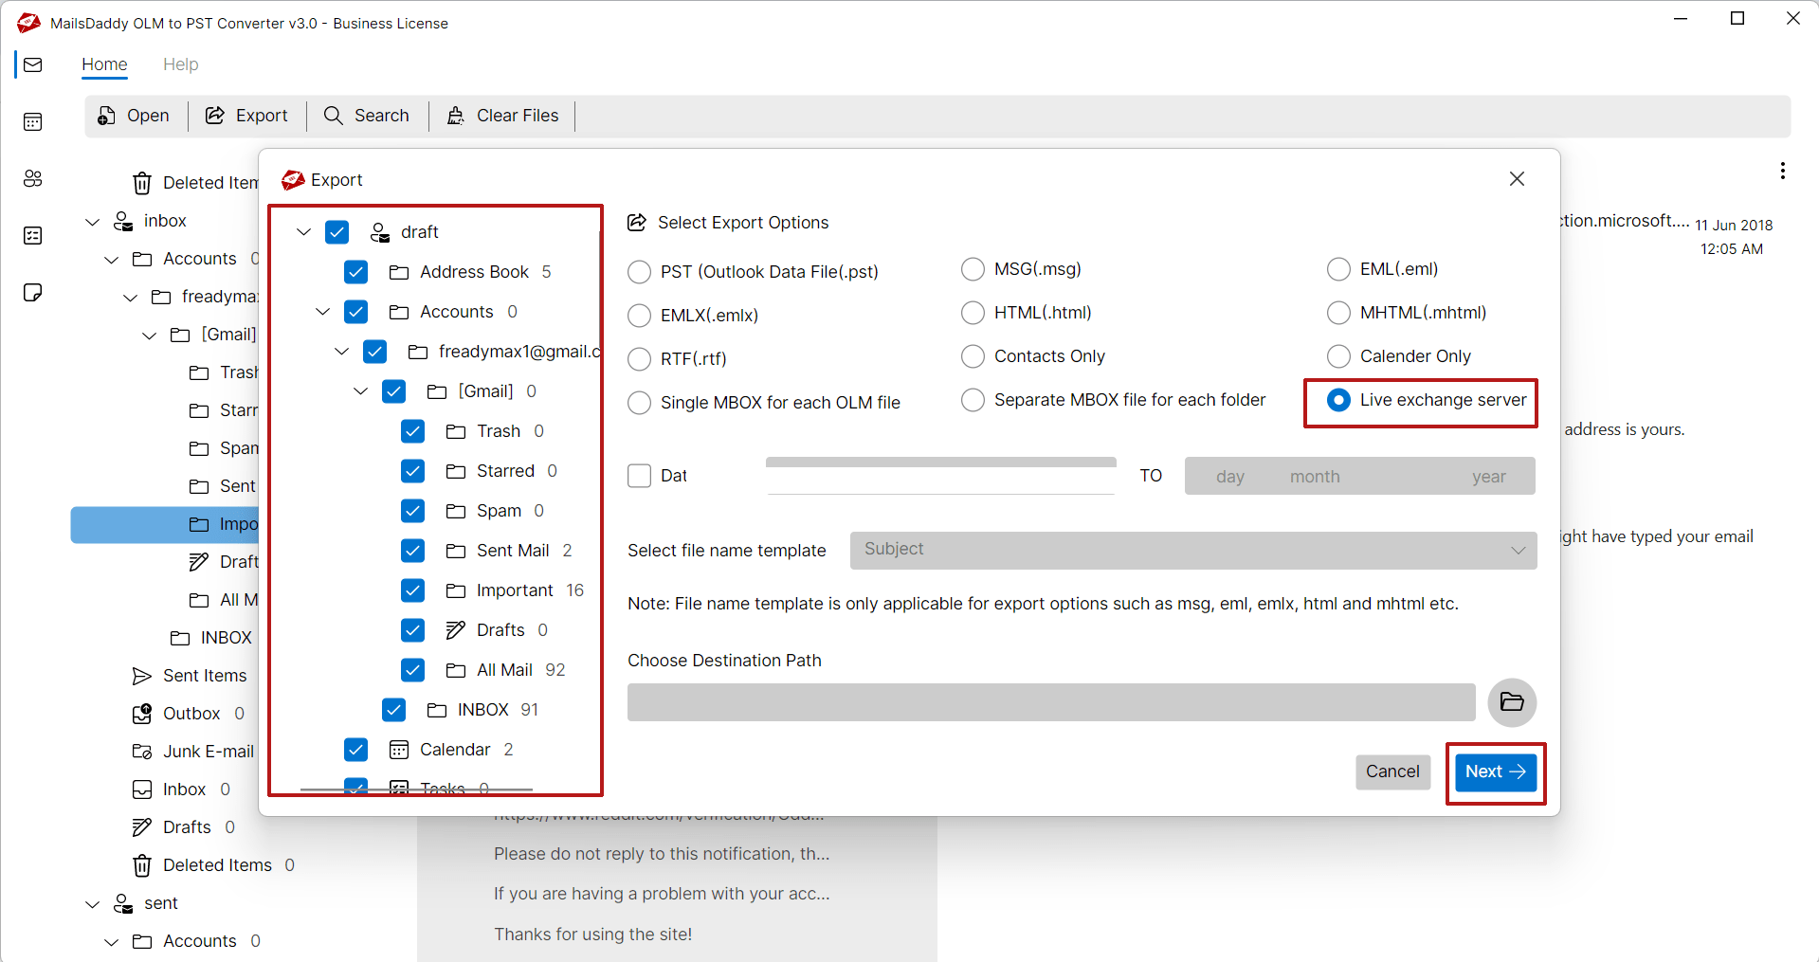Click the Clear Files toolbar button
The height and width of the screenshot is (962, 1819).
coord(502,116)
